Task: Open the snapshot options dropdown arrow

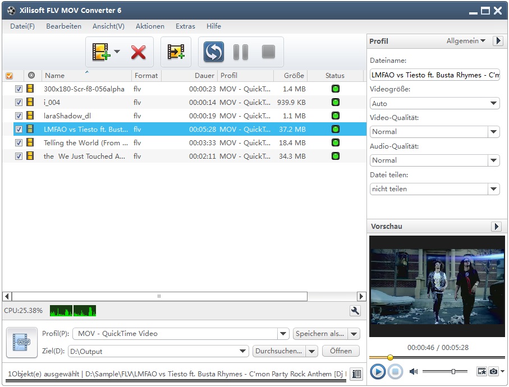Action: (x=502, y=371)
